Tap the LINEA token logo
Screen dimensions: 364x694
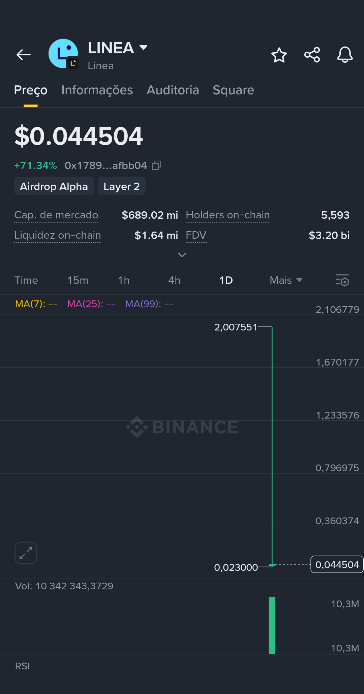click(63, 54)
